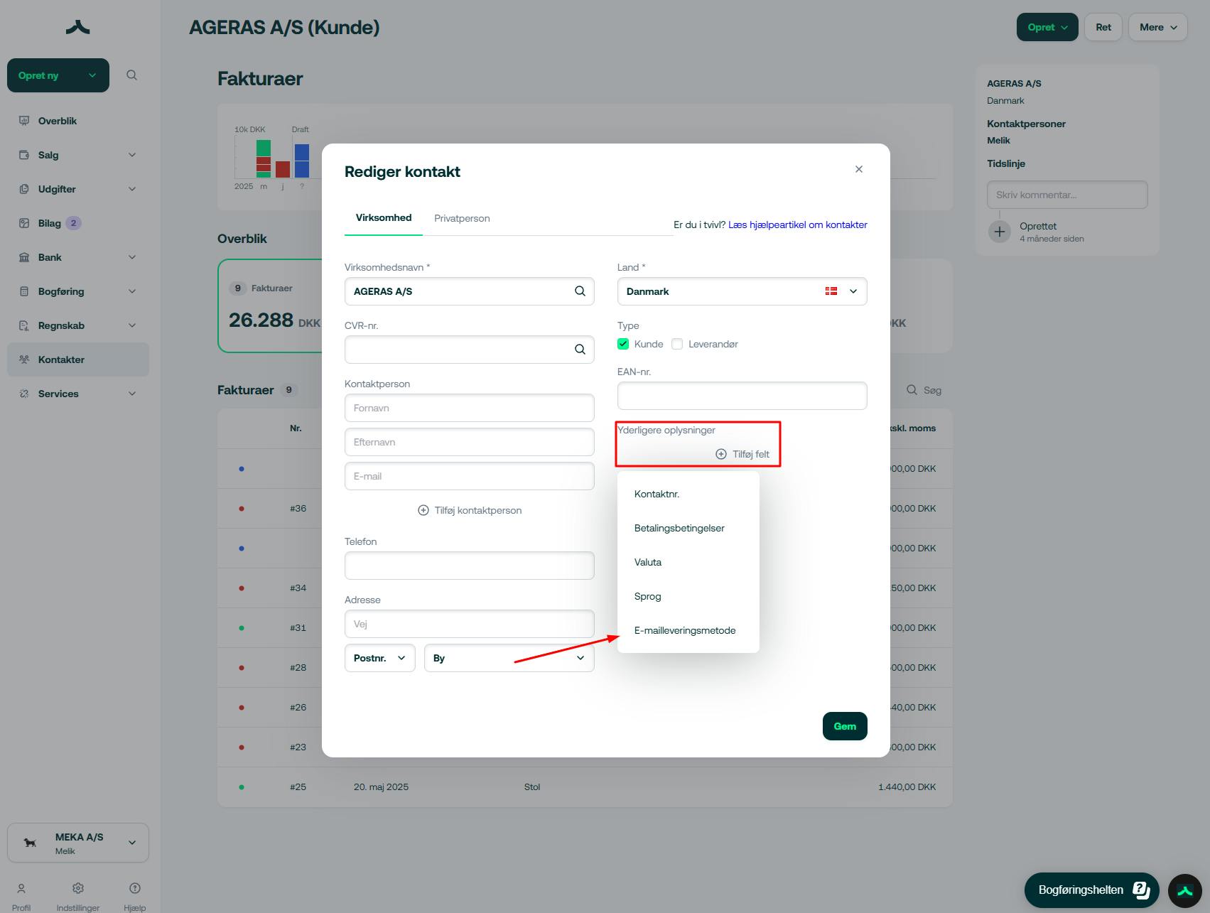
Task: Open Læs hjælpeartikel om kontakter link
Action: [798, 225]
